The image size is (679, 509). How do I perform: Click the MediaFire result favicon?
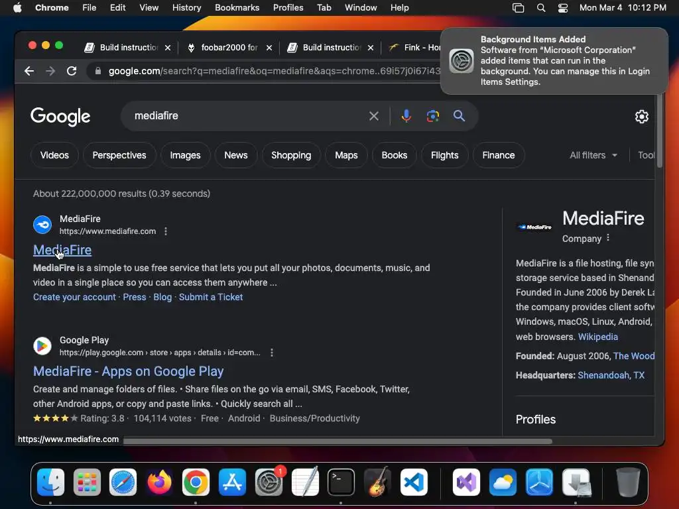[x=42, y=225]
